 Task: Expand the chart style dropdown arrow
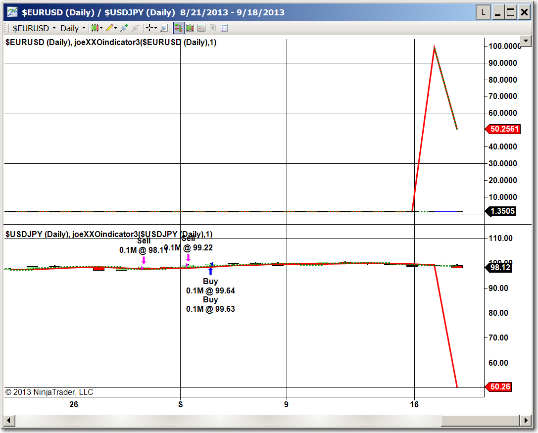click(x=101, y=28)
